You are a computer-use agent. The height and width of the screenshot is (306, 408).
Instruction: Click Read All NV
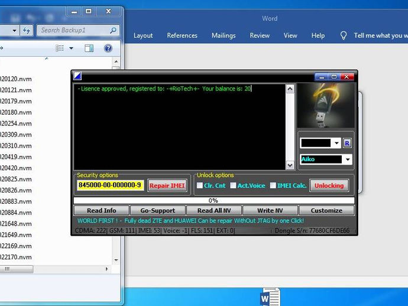coord(214,210)
